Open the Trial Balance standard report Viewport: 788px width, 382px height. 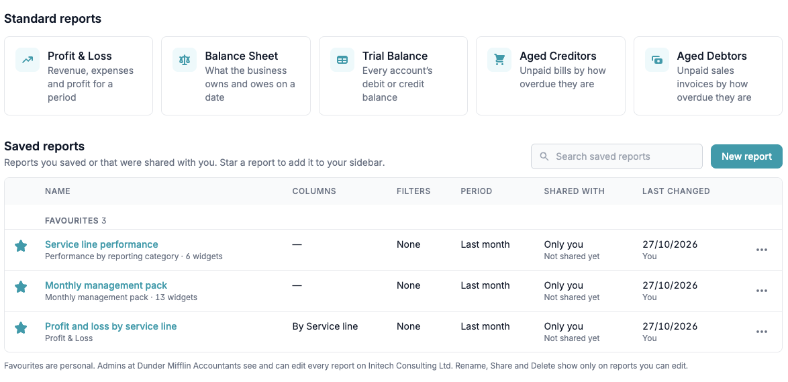(x=393, y=76)
